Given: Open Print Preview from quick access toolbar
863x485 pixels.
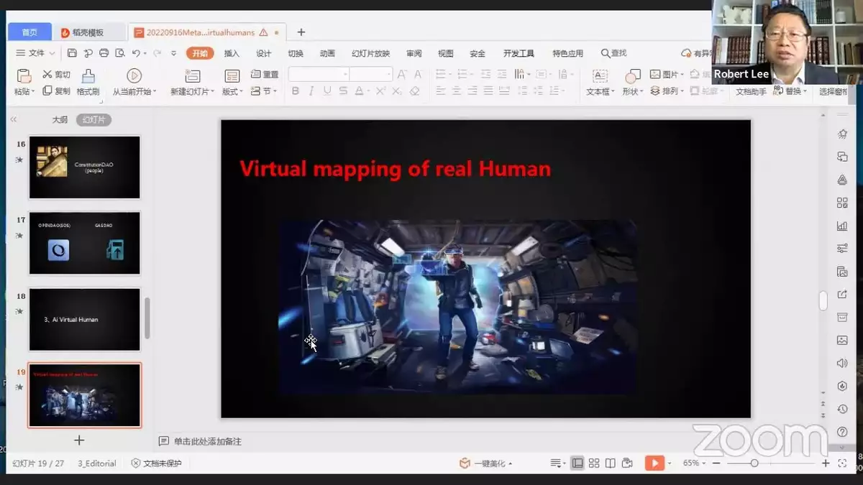Looking at the screenshot, I should click(x=119, y=53).
